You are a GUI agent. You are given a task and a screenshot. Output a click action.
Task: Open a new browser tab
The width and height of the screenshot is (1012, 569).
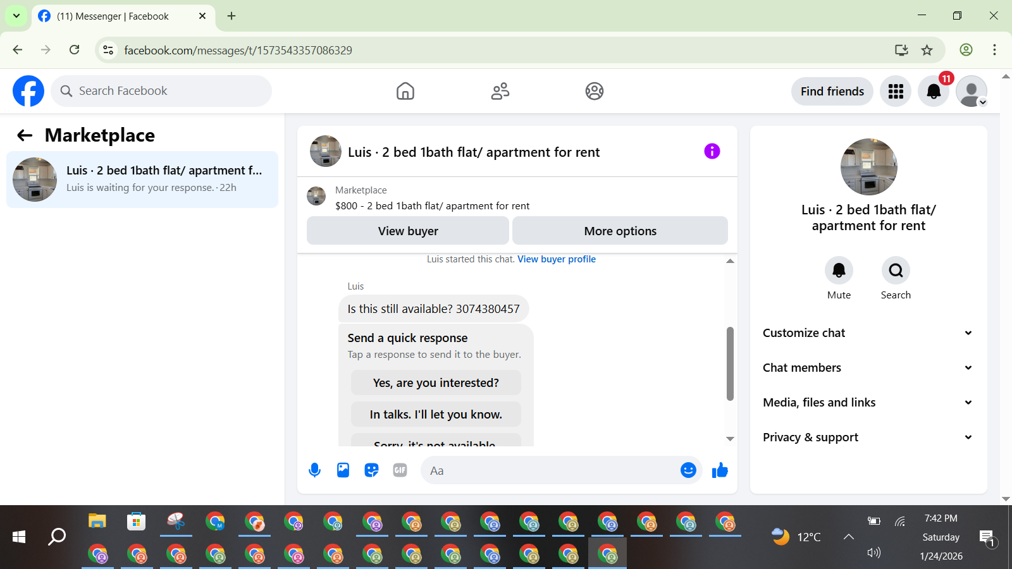tap(231, 16)
